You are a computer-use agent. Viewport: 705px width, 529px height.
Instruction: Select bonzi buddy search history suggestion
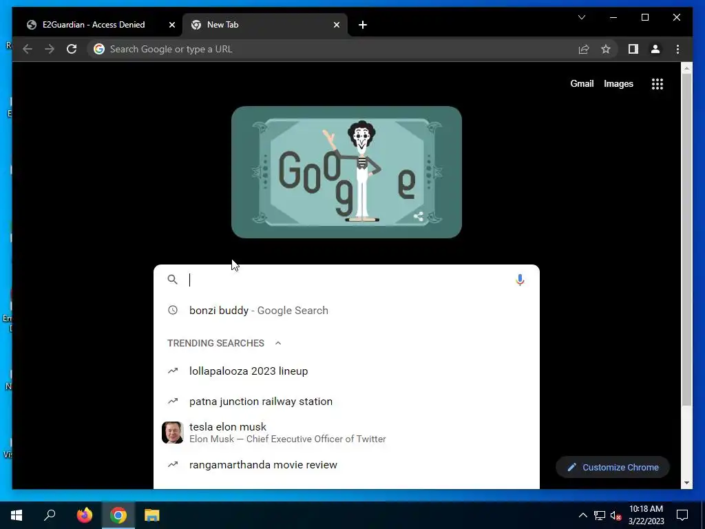[x=346, y=311]
